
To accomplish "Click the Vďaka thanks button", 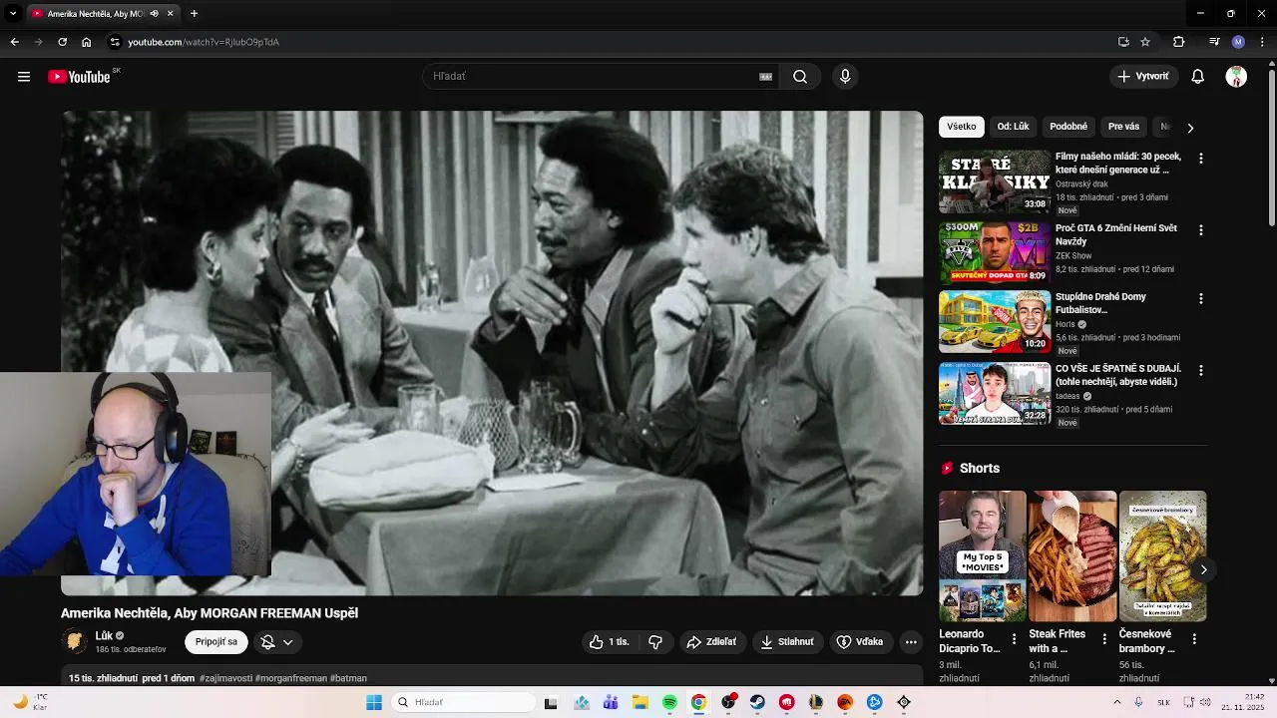I will 859,642.
